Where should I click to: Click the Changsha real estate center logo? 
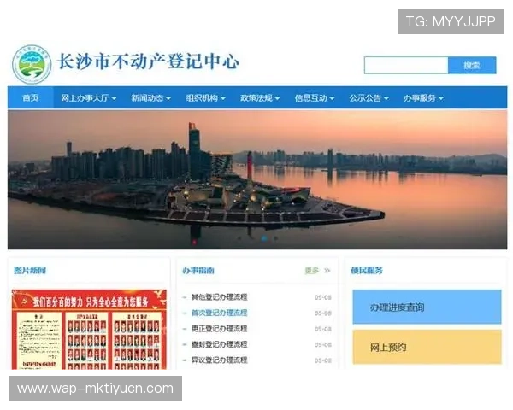tap(32, 64)
